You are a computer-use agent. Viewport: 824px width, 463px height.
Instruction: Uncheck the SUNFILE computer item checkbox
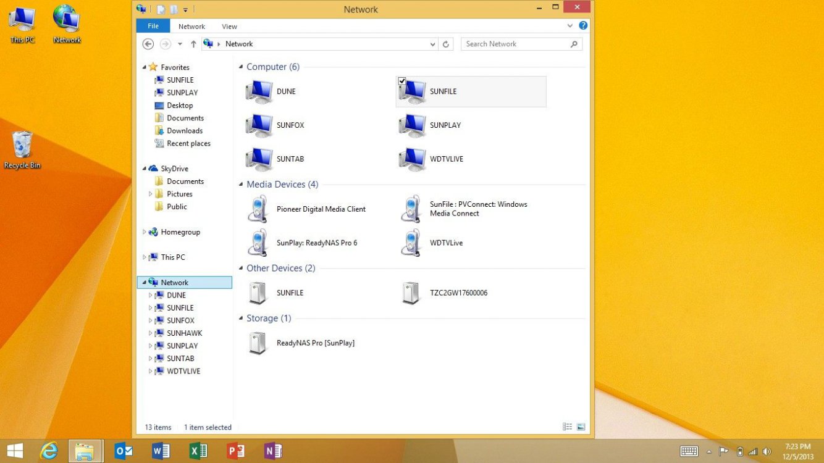(402, 81)
